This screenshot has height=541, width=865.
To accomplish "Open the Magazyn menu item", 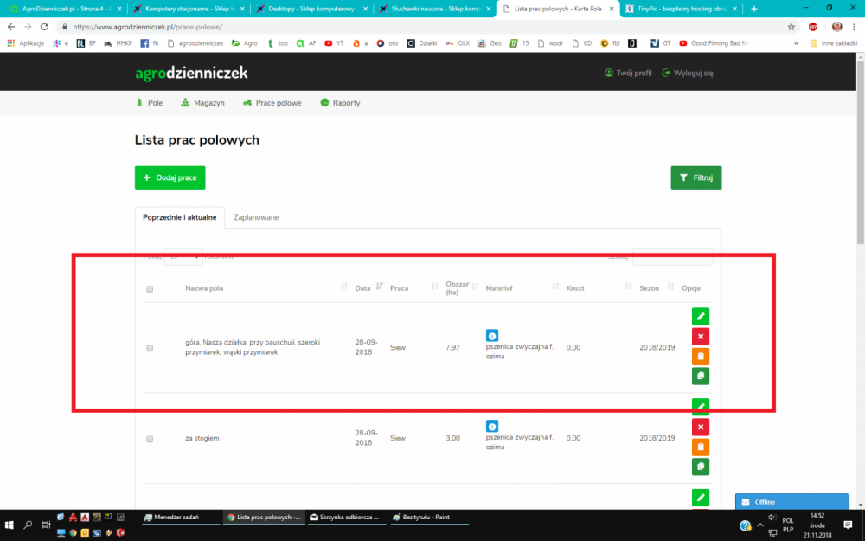I will 202,102.
